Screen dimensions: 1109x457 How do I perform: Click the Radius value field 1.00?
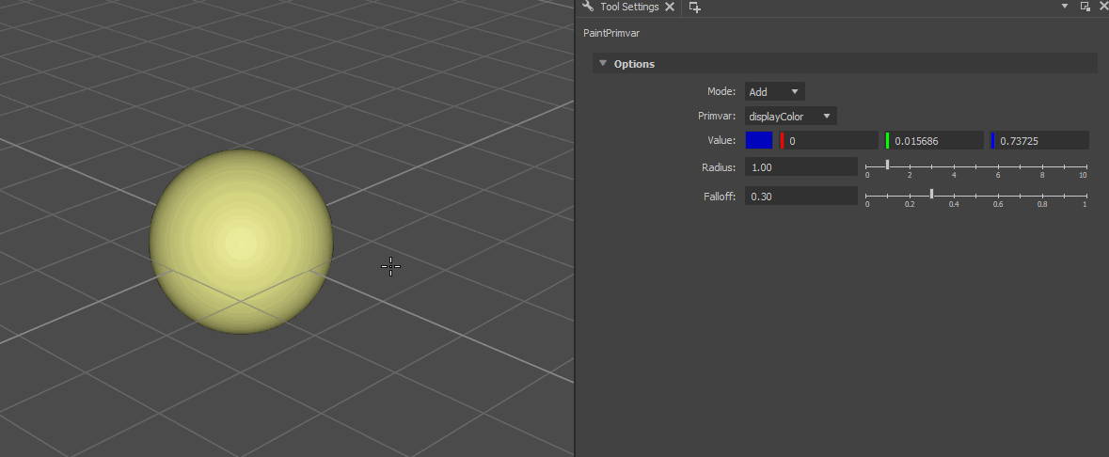(801, 167)
